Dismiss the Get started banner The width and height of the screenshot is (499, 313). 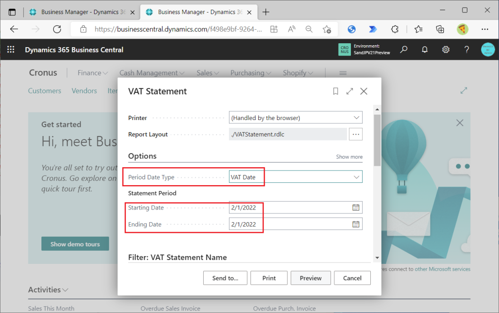(460, 123)
